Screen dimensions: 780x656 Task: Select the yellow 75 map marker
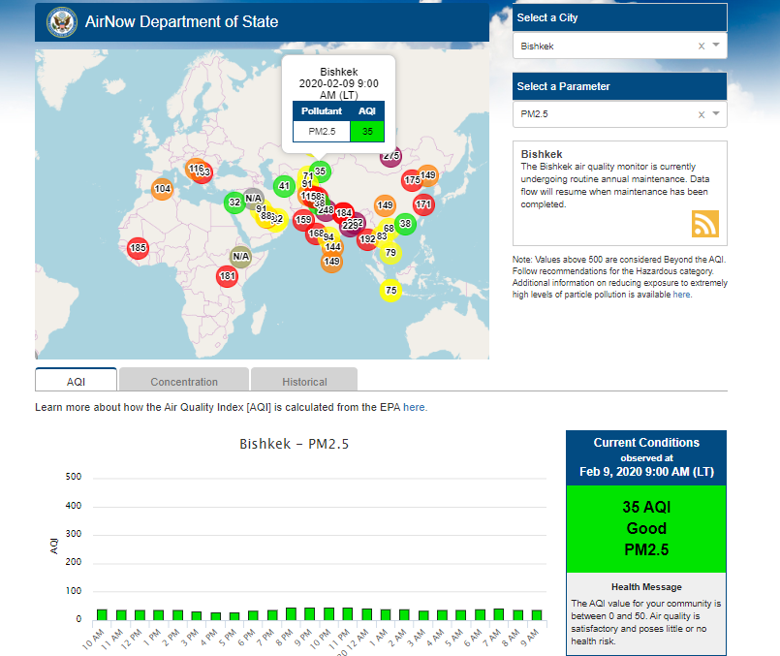tap(390, 291)
